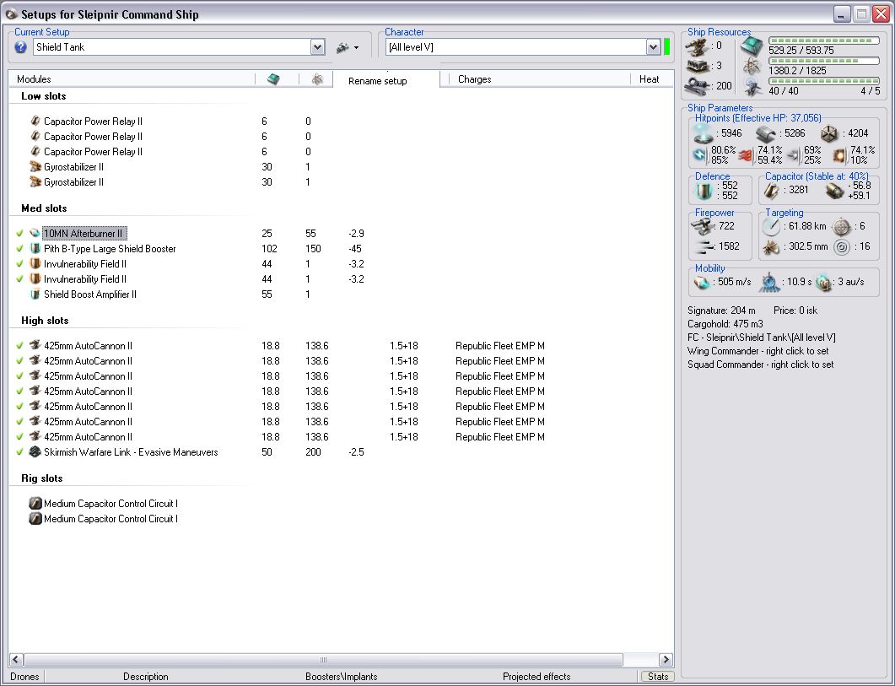Click the ship fitting tools icon

(x=342, y=47)
